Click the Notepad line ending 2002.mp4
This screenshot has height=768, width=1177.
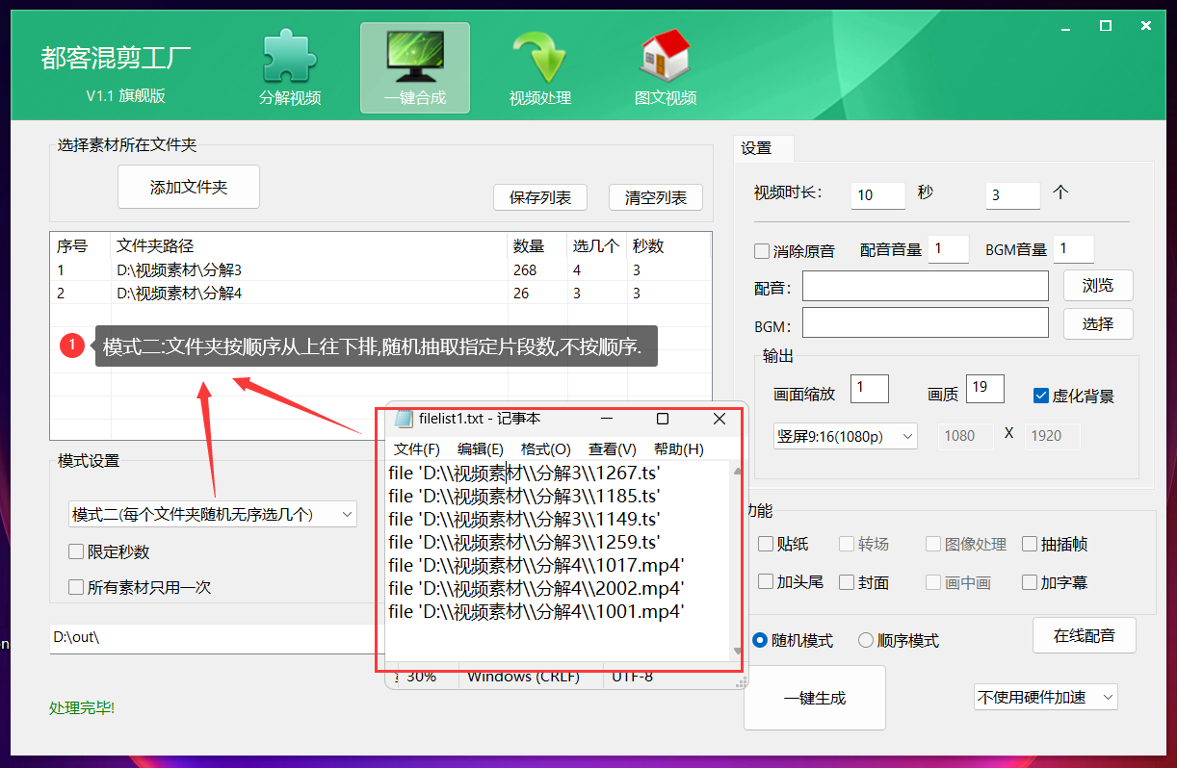click(x=536, y=588)
